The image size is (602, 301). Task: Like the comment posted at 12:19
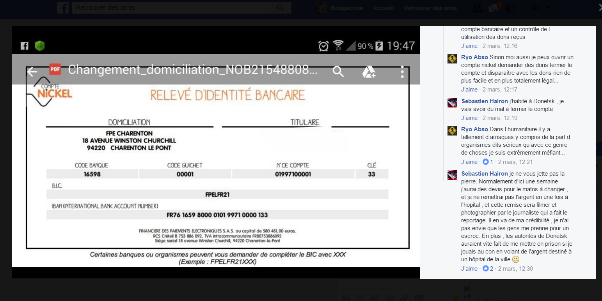point(469,118)
